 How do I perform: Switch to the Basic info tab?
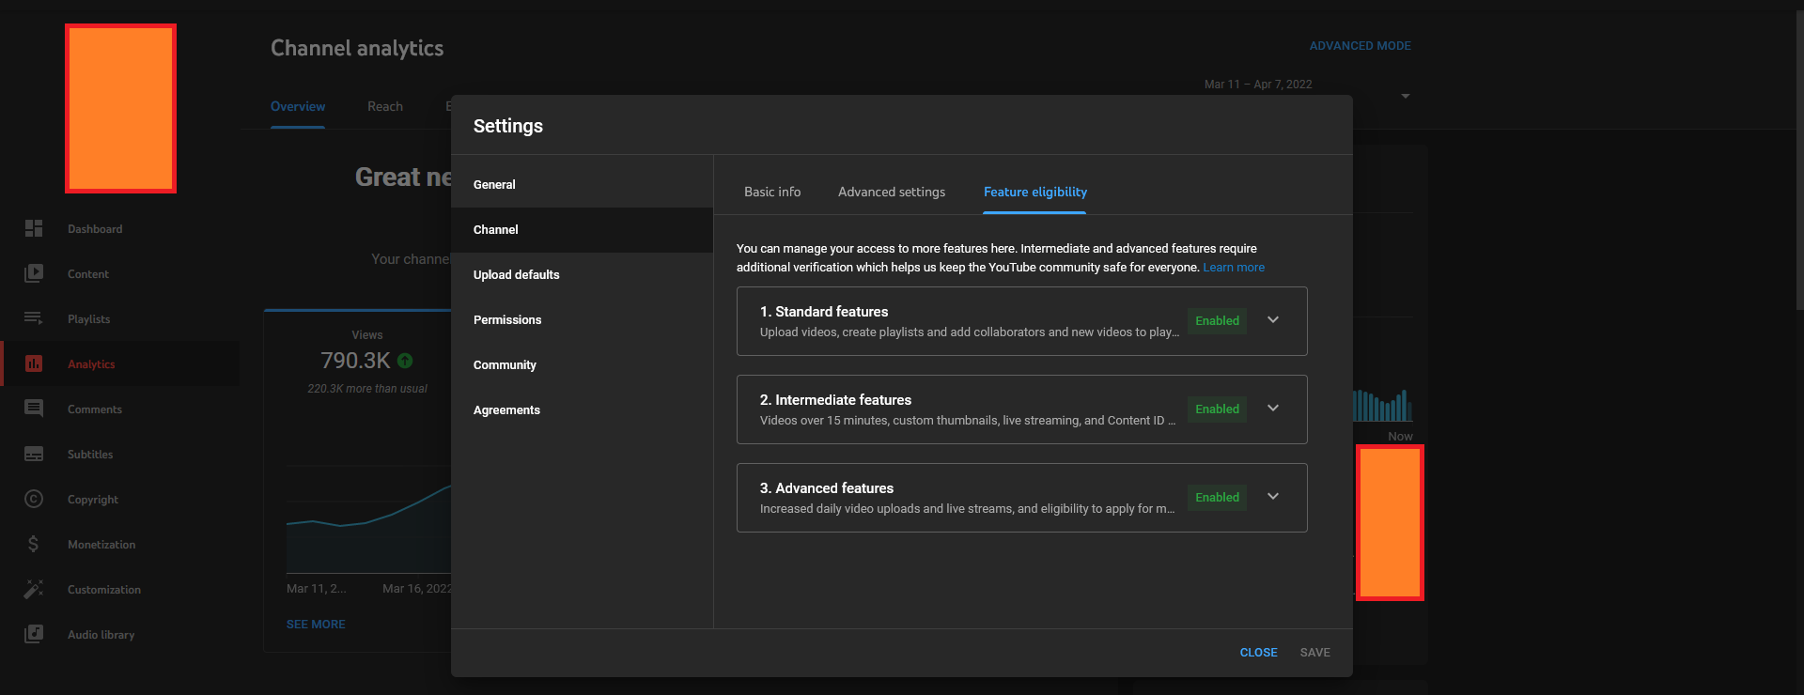point(772,192)
